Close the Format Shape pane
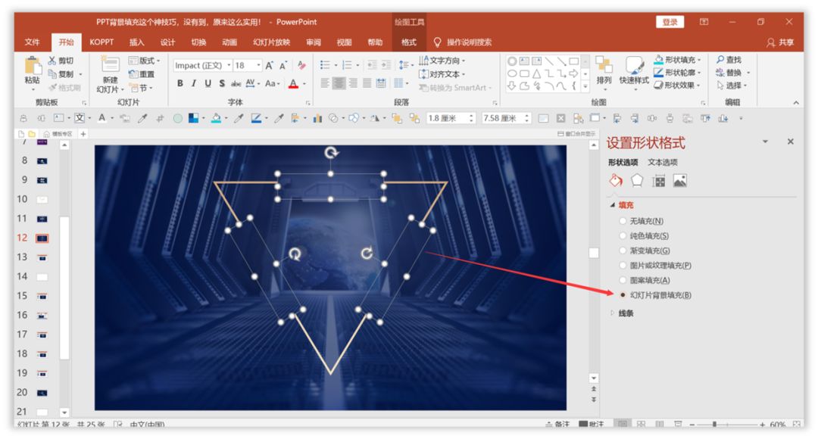818x439 pixels. point(790,142)
